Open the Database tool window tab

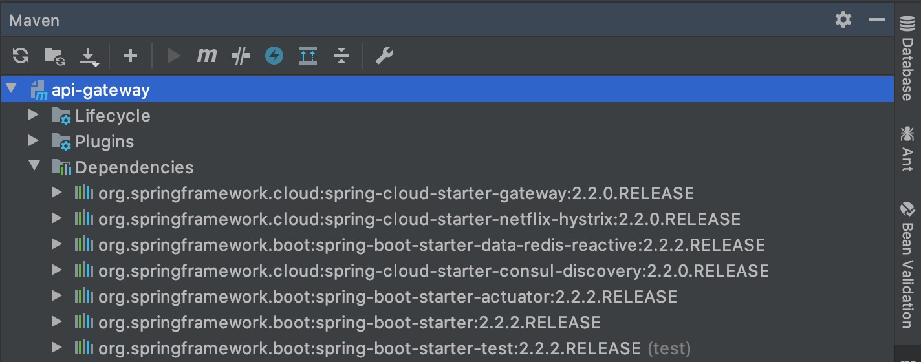(907, 58)
